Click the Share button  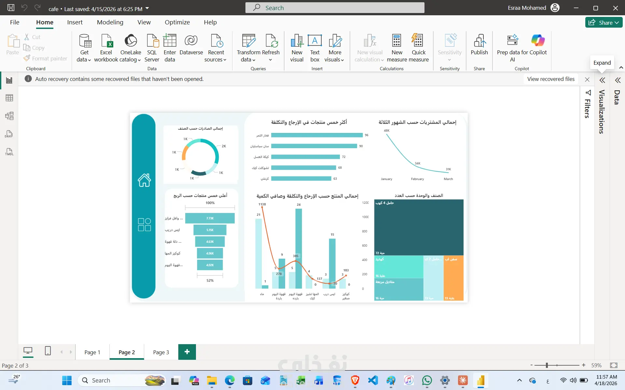[604, 22]
